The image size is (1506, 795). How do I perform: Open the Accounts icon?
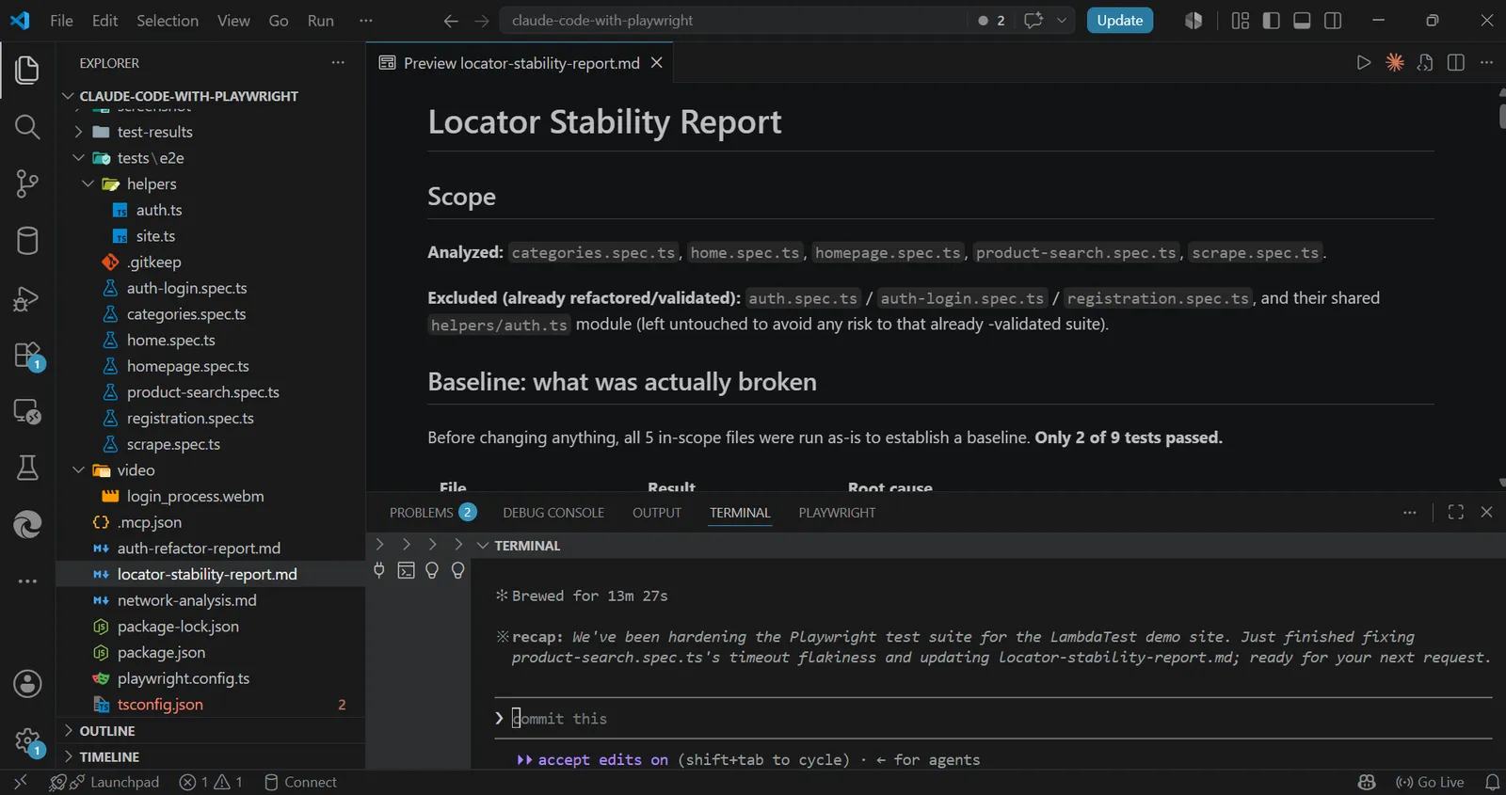pos(27,683)
